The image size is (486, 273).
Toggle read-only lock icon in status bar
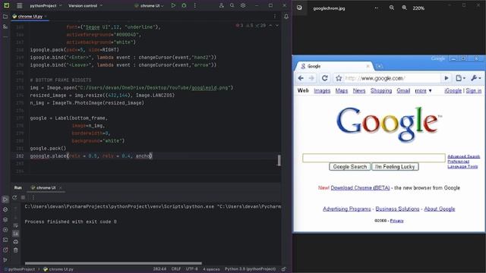tap(283, 269)
